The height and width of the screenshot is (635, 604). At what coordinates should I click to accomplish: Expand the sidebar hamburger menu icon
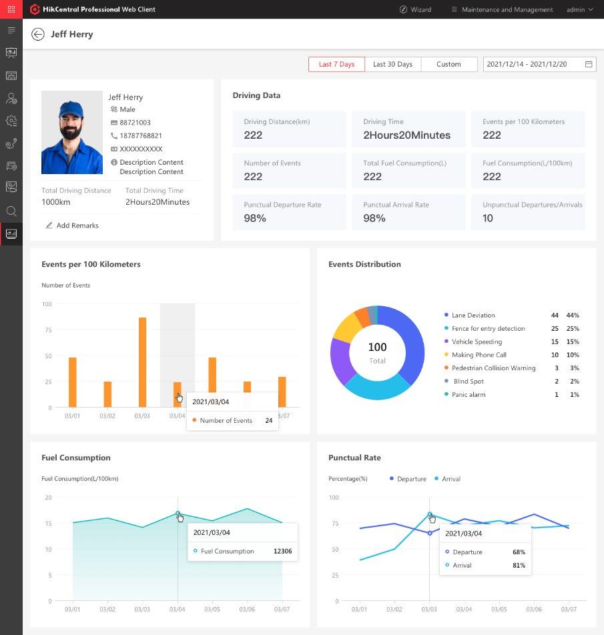(x=11, y=31)
